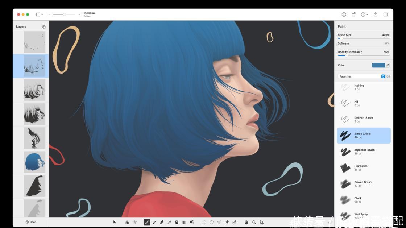Select the black silhouette layer thumbnail
Screen dimensions: 406x228
coord(34,186)
